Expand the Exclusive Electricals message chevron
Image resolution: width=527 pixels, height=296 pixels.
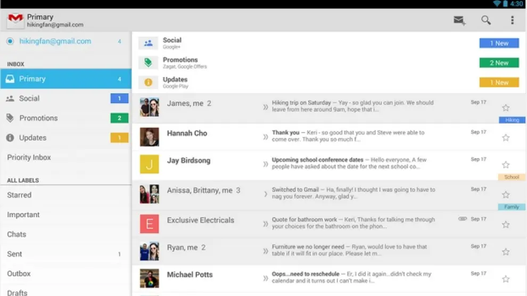click(x=265, y=224)
